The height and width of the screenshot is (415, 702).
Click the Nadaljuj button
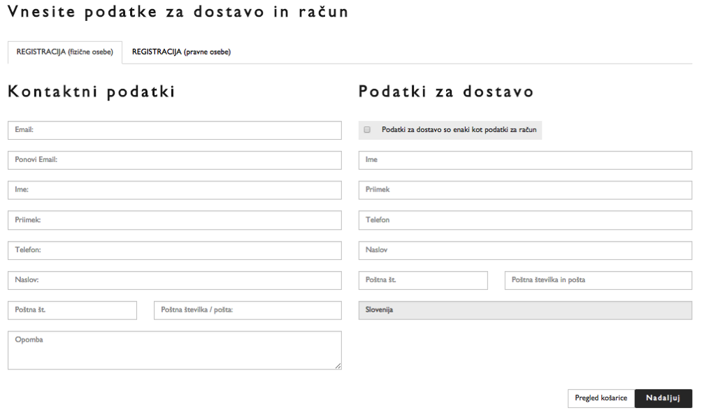(663, 398)
